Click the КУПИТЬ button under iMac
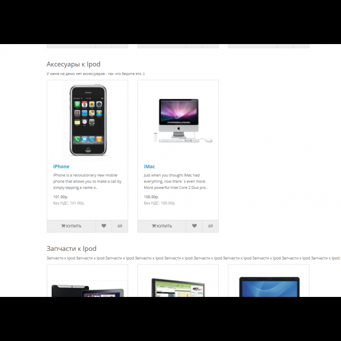This screenshot has height=341, width=341. [162, 226]
